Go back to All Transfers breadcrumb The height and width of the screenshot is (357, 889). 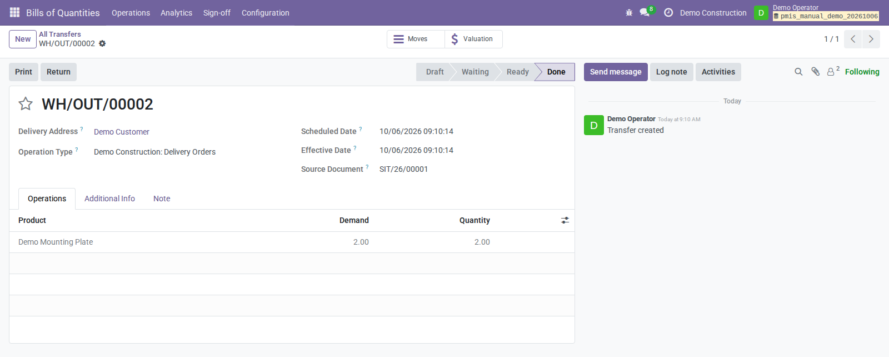(x=60, y=34)
